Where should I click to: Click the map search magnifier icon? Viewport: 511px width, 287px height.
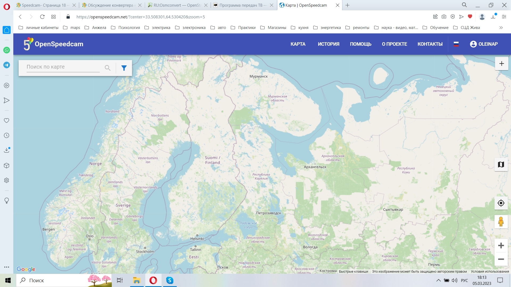[107, 68]
